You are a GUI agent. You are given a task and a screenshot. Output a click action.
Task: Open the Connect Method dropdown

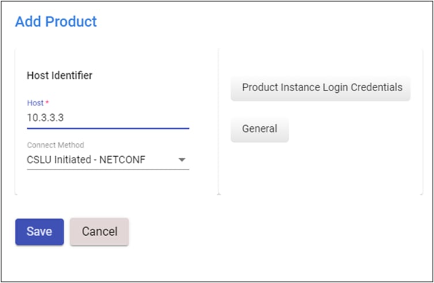click(x=108, y=160)
